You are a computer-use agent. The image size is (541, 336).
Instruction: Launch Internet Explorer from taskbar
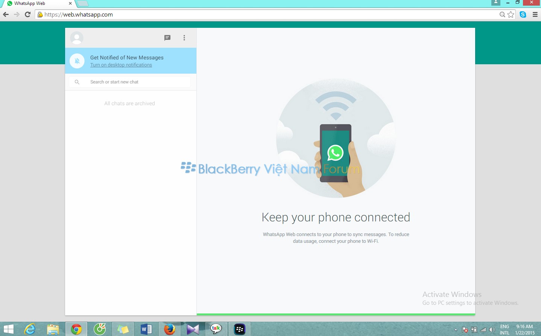[x=30, y=329]
